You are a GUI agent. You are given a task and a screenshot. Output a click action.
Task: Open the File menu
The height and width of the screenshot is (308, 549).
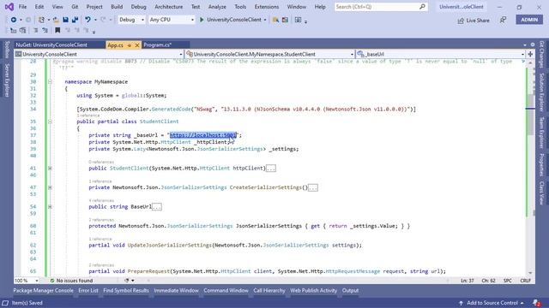(22, 7)
